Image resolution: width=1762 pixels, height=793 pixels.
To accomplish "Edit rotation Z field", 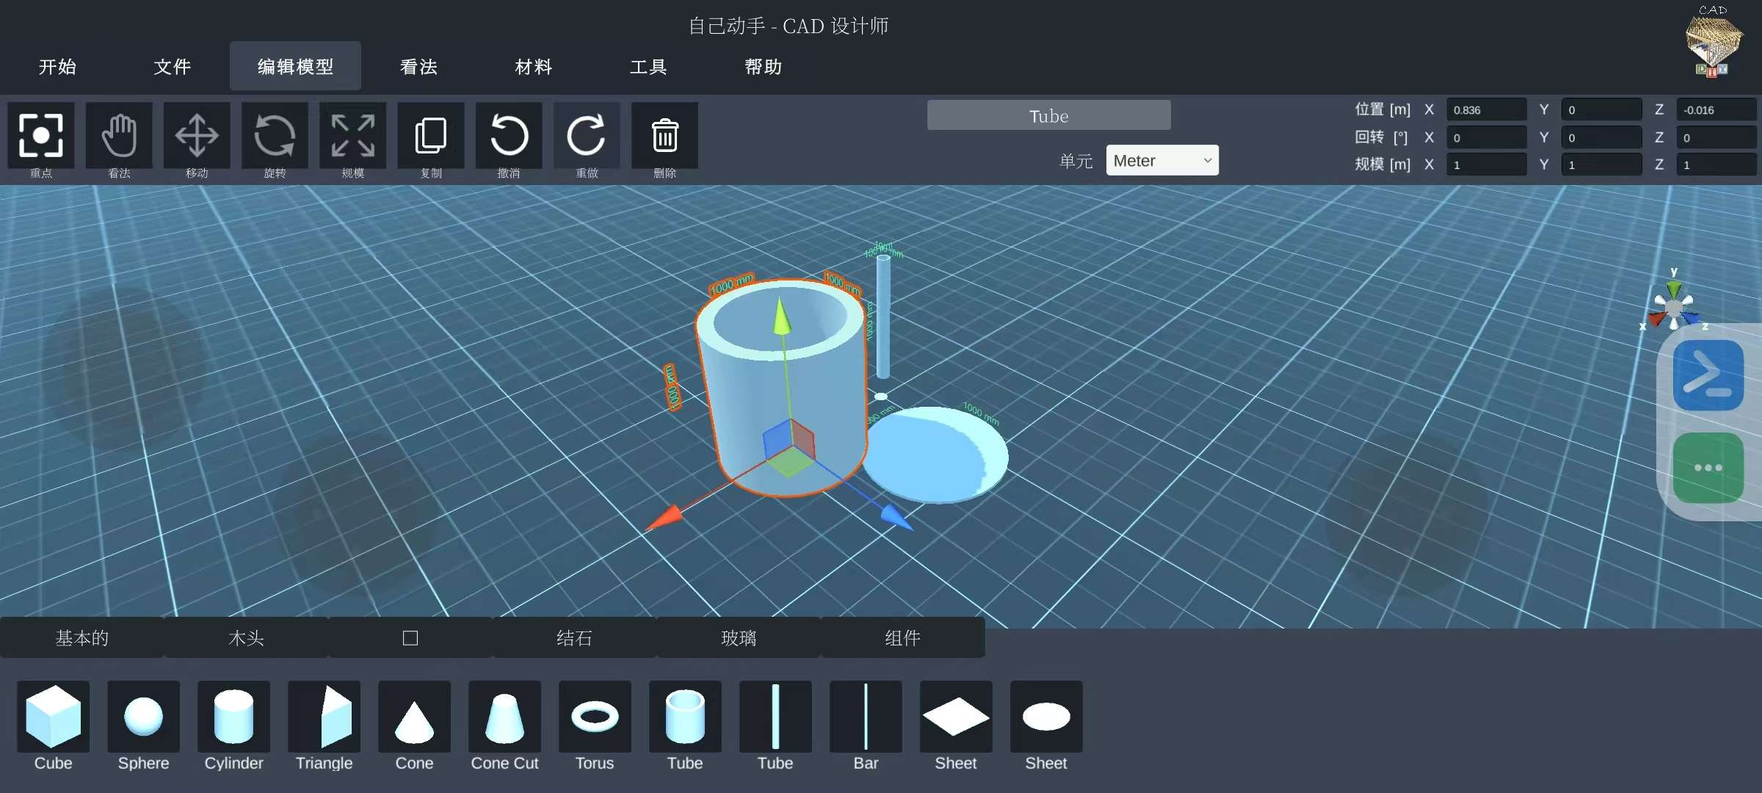I will (x=1716, y=137).
